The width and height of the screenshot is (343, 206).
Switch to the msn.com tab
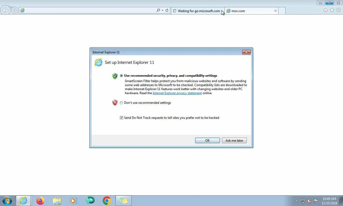(251, 11)
